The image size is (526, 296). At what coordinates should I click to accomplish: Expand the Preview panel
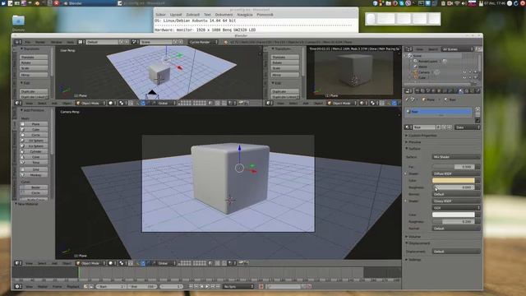pyautogui.click(x=413, y=142)
